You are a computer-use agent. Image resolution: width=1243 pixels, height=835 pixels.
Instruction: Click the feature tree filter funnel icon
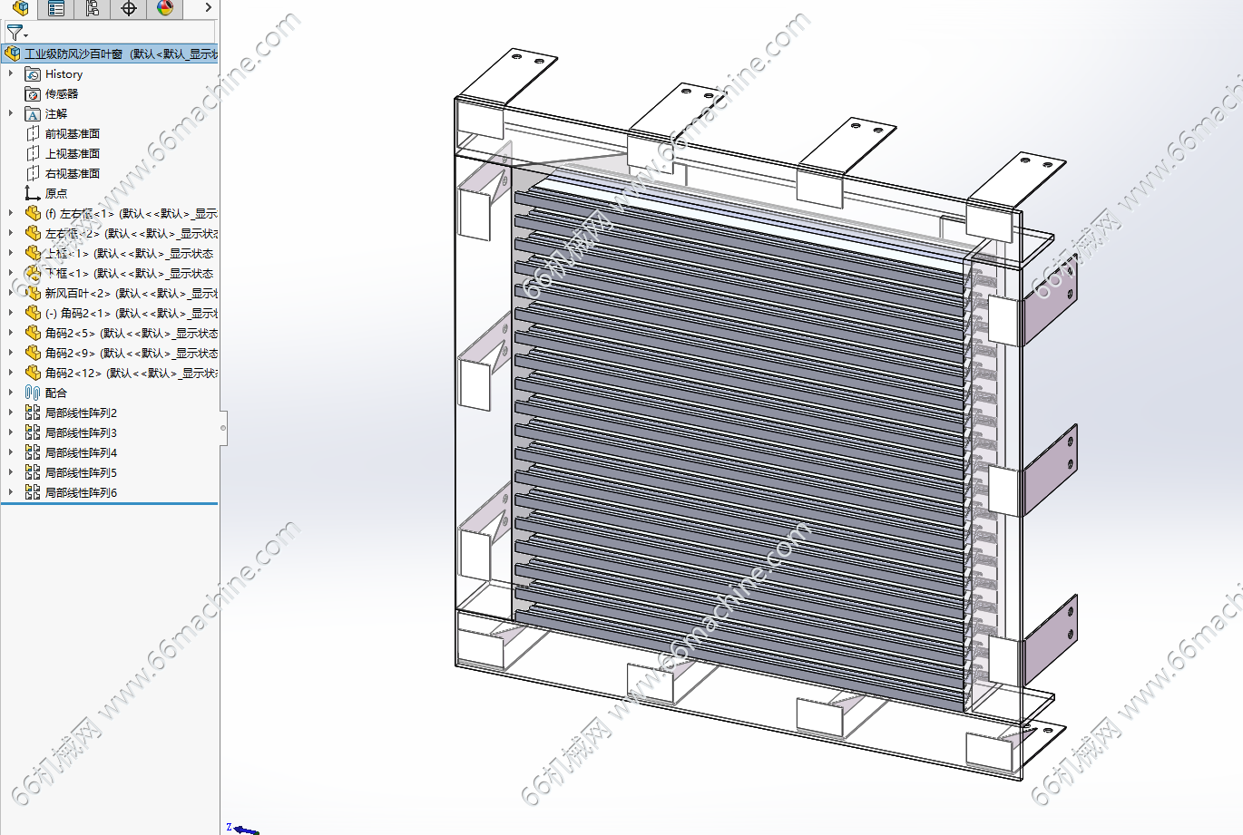15,33
